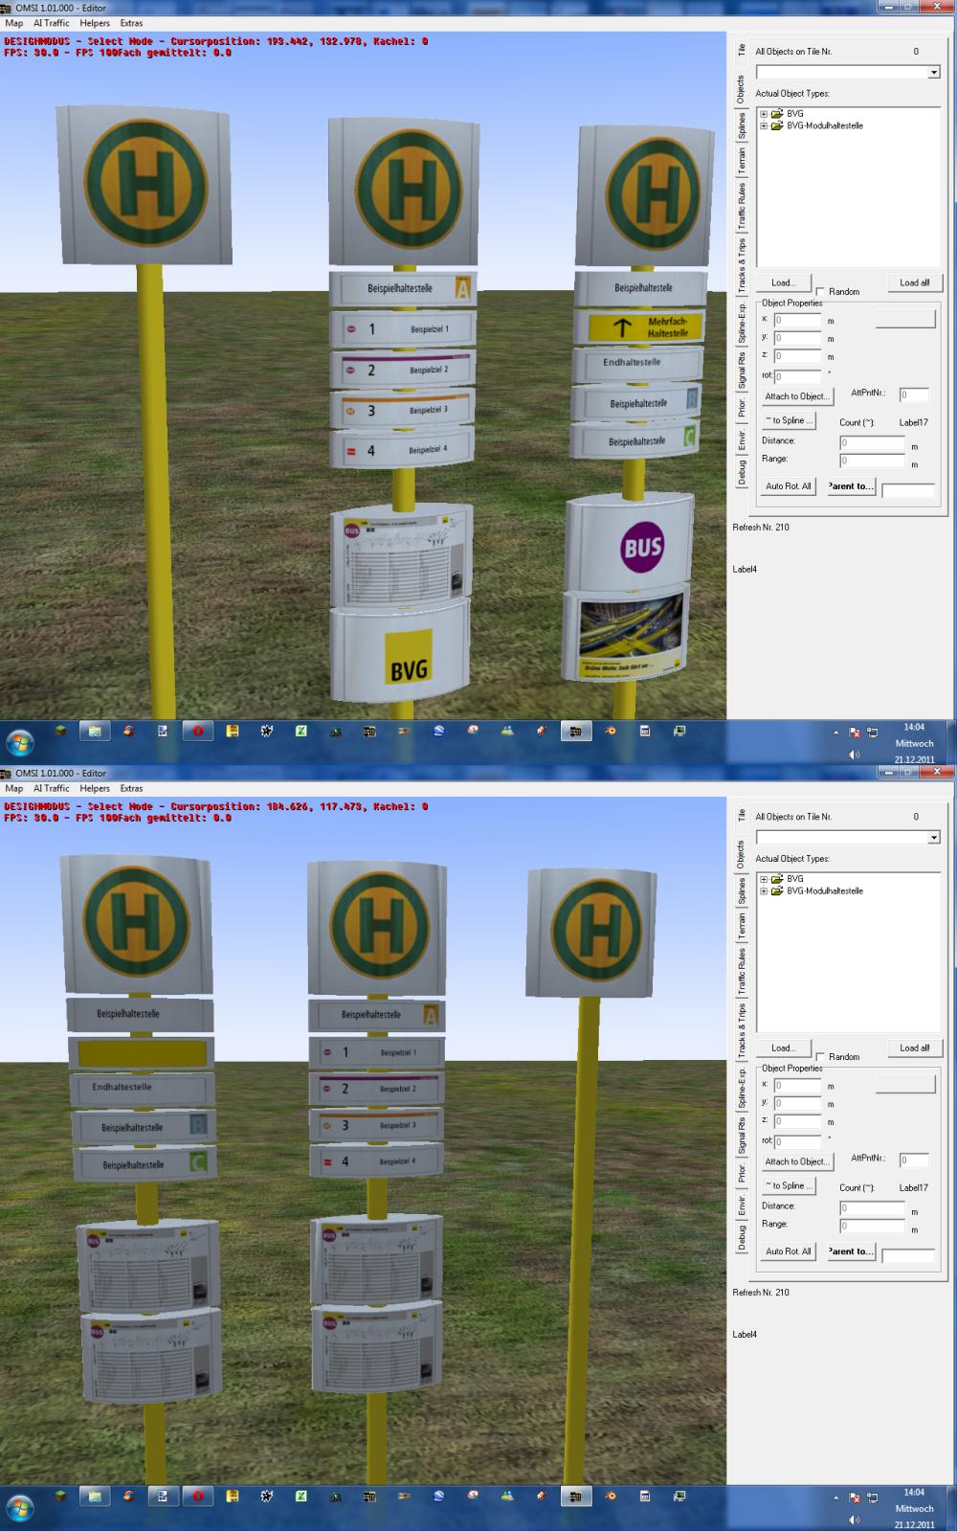Switch to the Spline-Exp. tab in lower window
The height and width of the screenshot is (1532, 957).
(x=741, y=1087)
